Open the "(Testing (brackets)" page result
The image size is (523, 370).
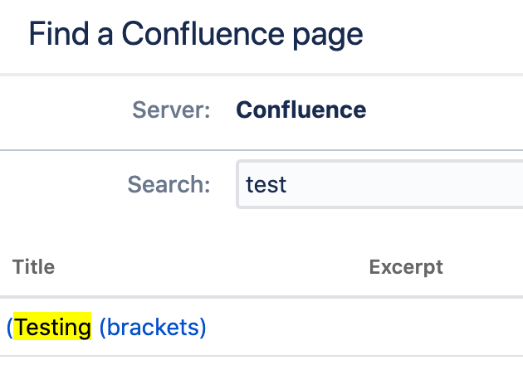tap(106, 328)
